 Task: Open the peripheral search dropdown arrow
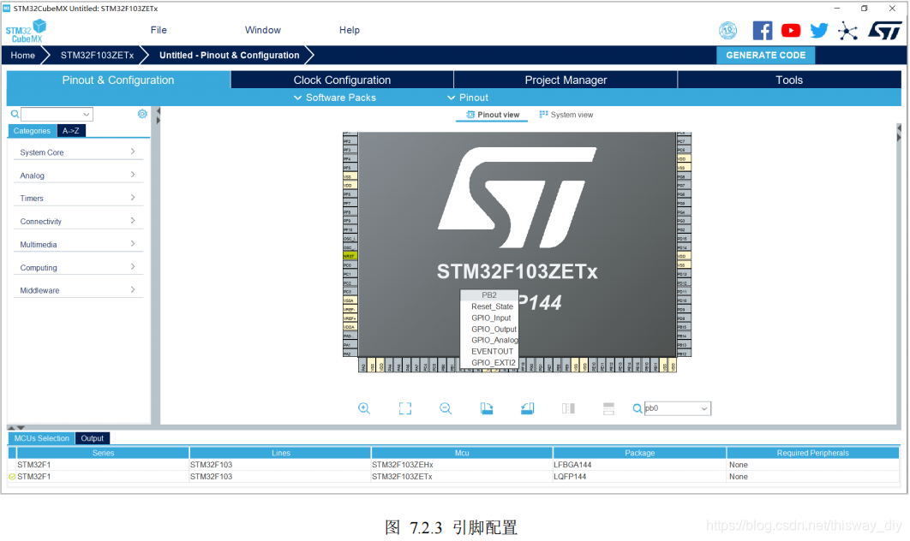[87, 114]
